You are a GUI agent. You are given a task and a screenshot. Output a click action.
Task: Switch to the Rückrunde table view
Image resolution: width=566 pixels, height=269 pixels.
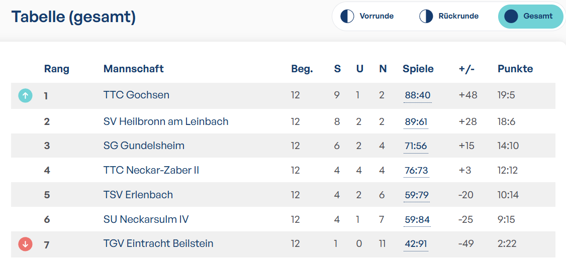[449, 16]
